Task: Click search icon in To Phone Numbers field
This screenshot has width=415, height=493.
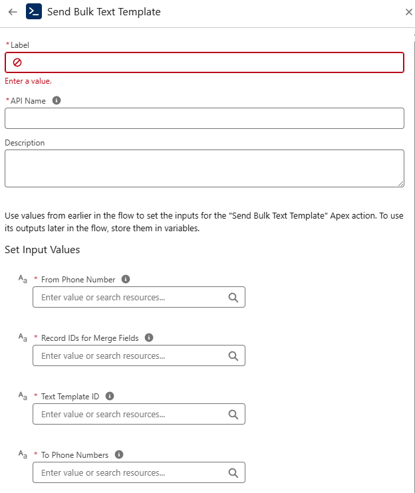Action: pyautogui.click(x=233, y=473)
